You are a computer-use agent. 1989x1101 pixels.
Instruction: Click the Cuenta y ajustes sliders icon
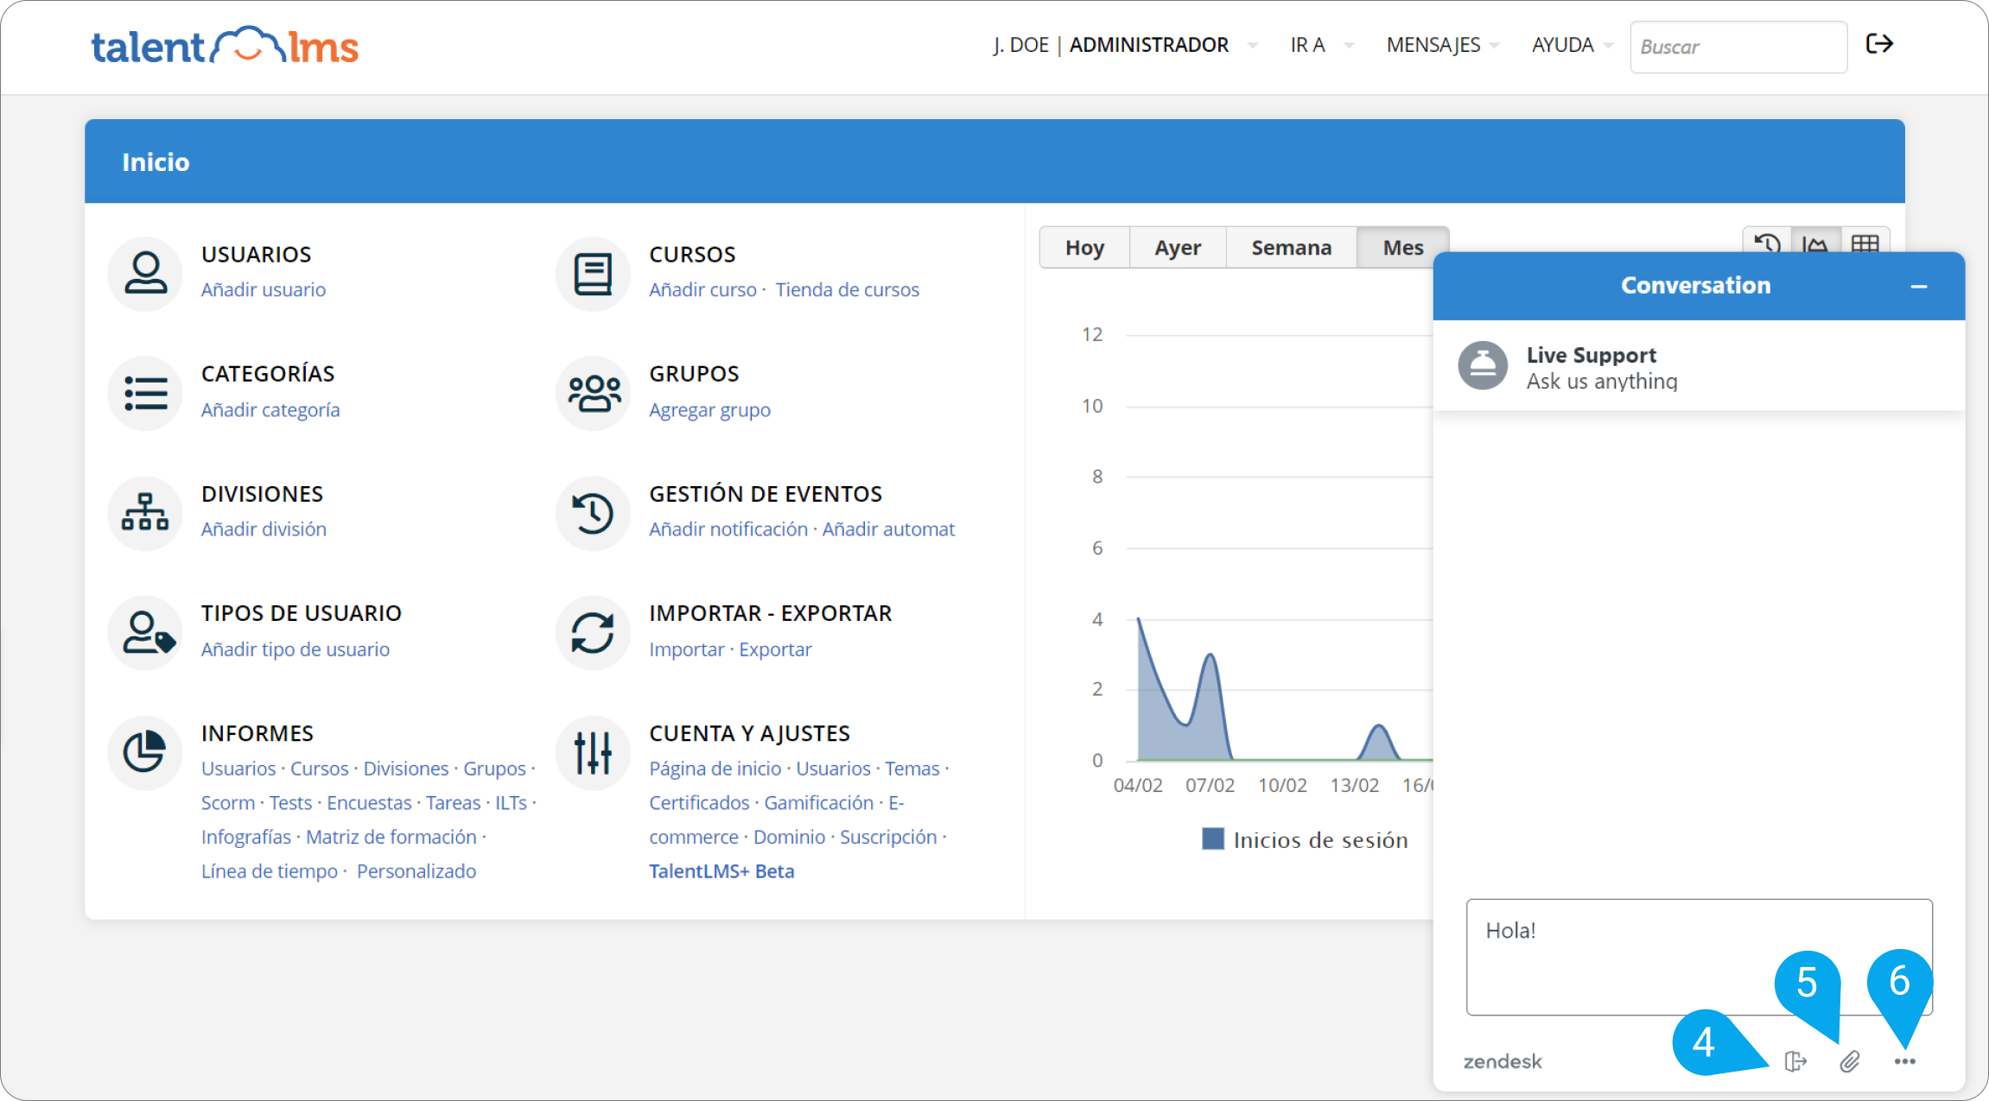(593, 751)
